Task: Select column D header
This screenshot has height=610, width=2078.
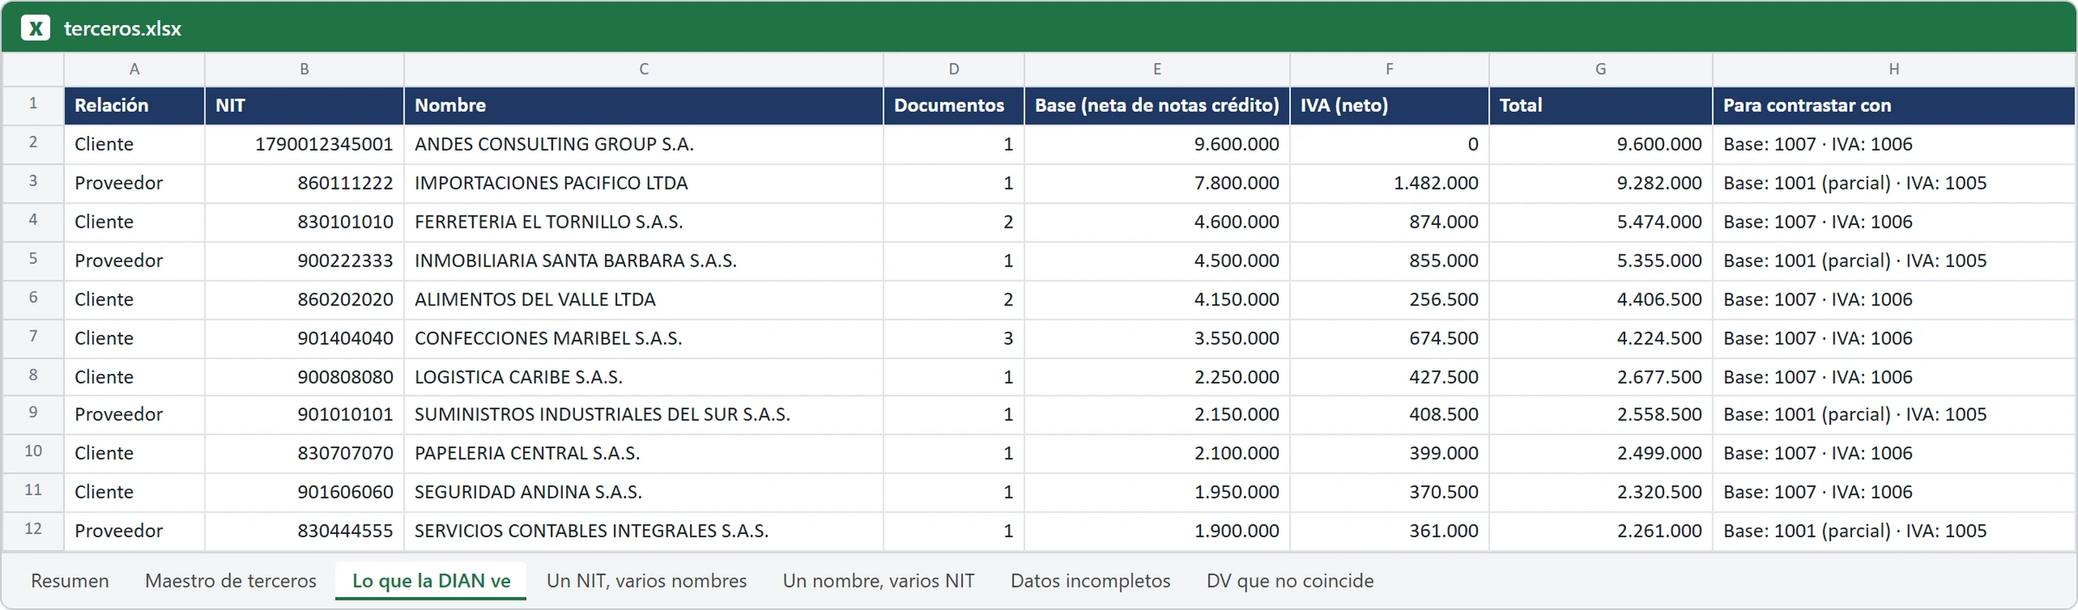Action: [x=953, y=69]
